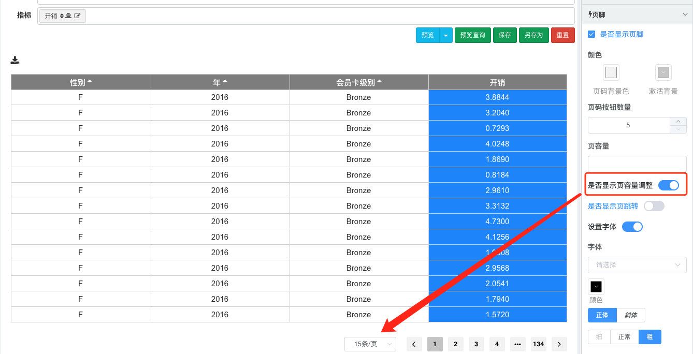Uncheck the 是否显示页脚 checkbox
This screenshot has height=354, width=693.
[x=591, y=34]
